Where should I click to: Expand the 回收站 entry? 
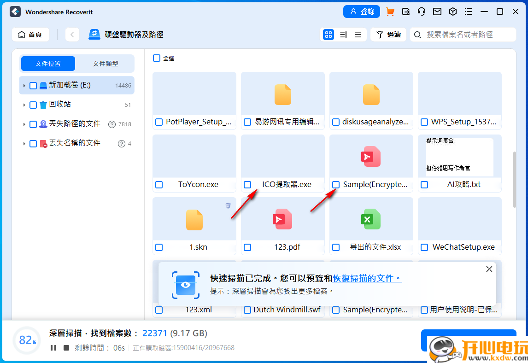tap(25, 105)
